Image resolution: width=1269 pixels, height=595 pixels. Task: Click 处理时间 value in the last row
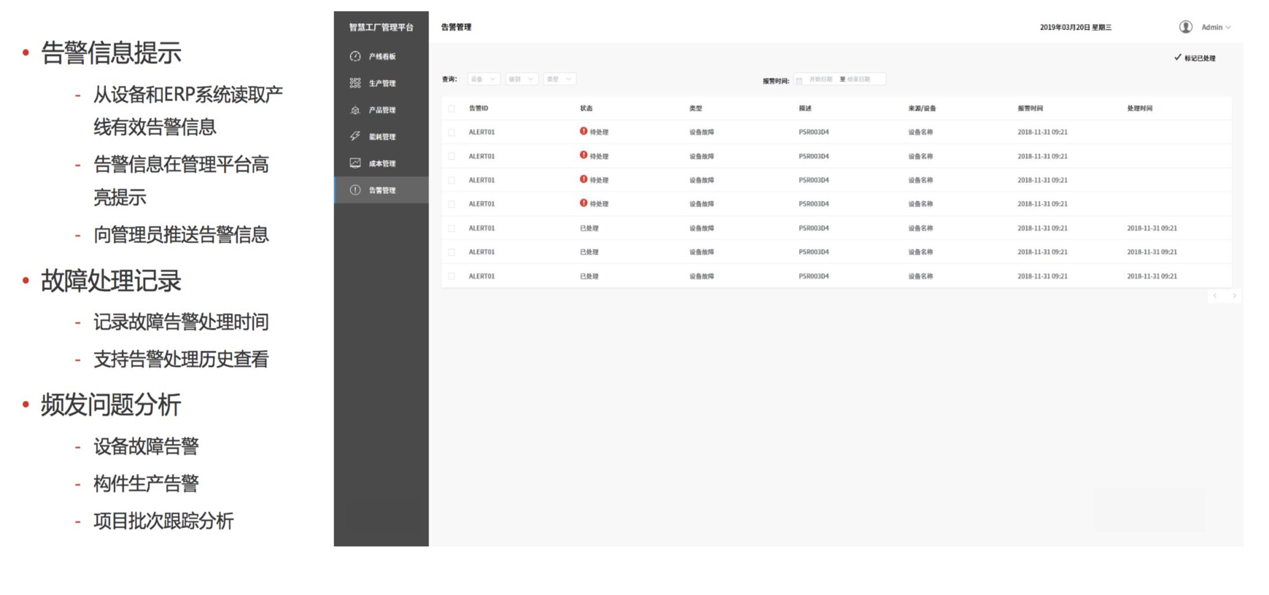[x=1152, y=276]
